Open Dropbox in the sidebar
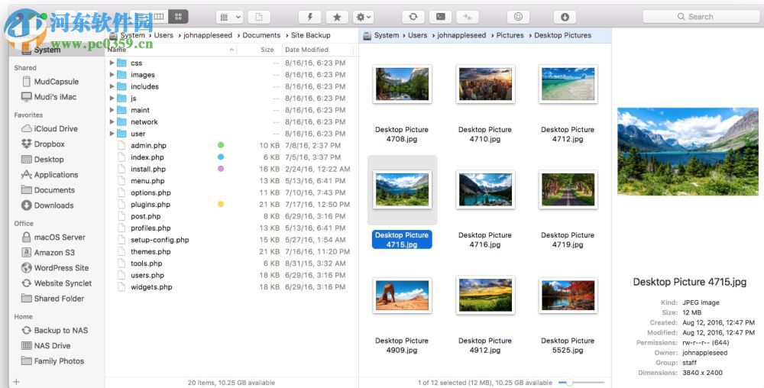Viewport: 764px width, 388px height. (43, 144)
